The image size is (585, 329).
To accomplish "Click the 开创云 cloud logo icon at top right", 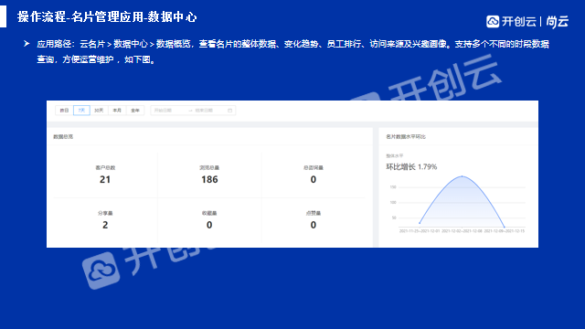I will click(493, 22).
